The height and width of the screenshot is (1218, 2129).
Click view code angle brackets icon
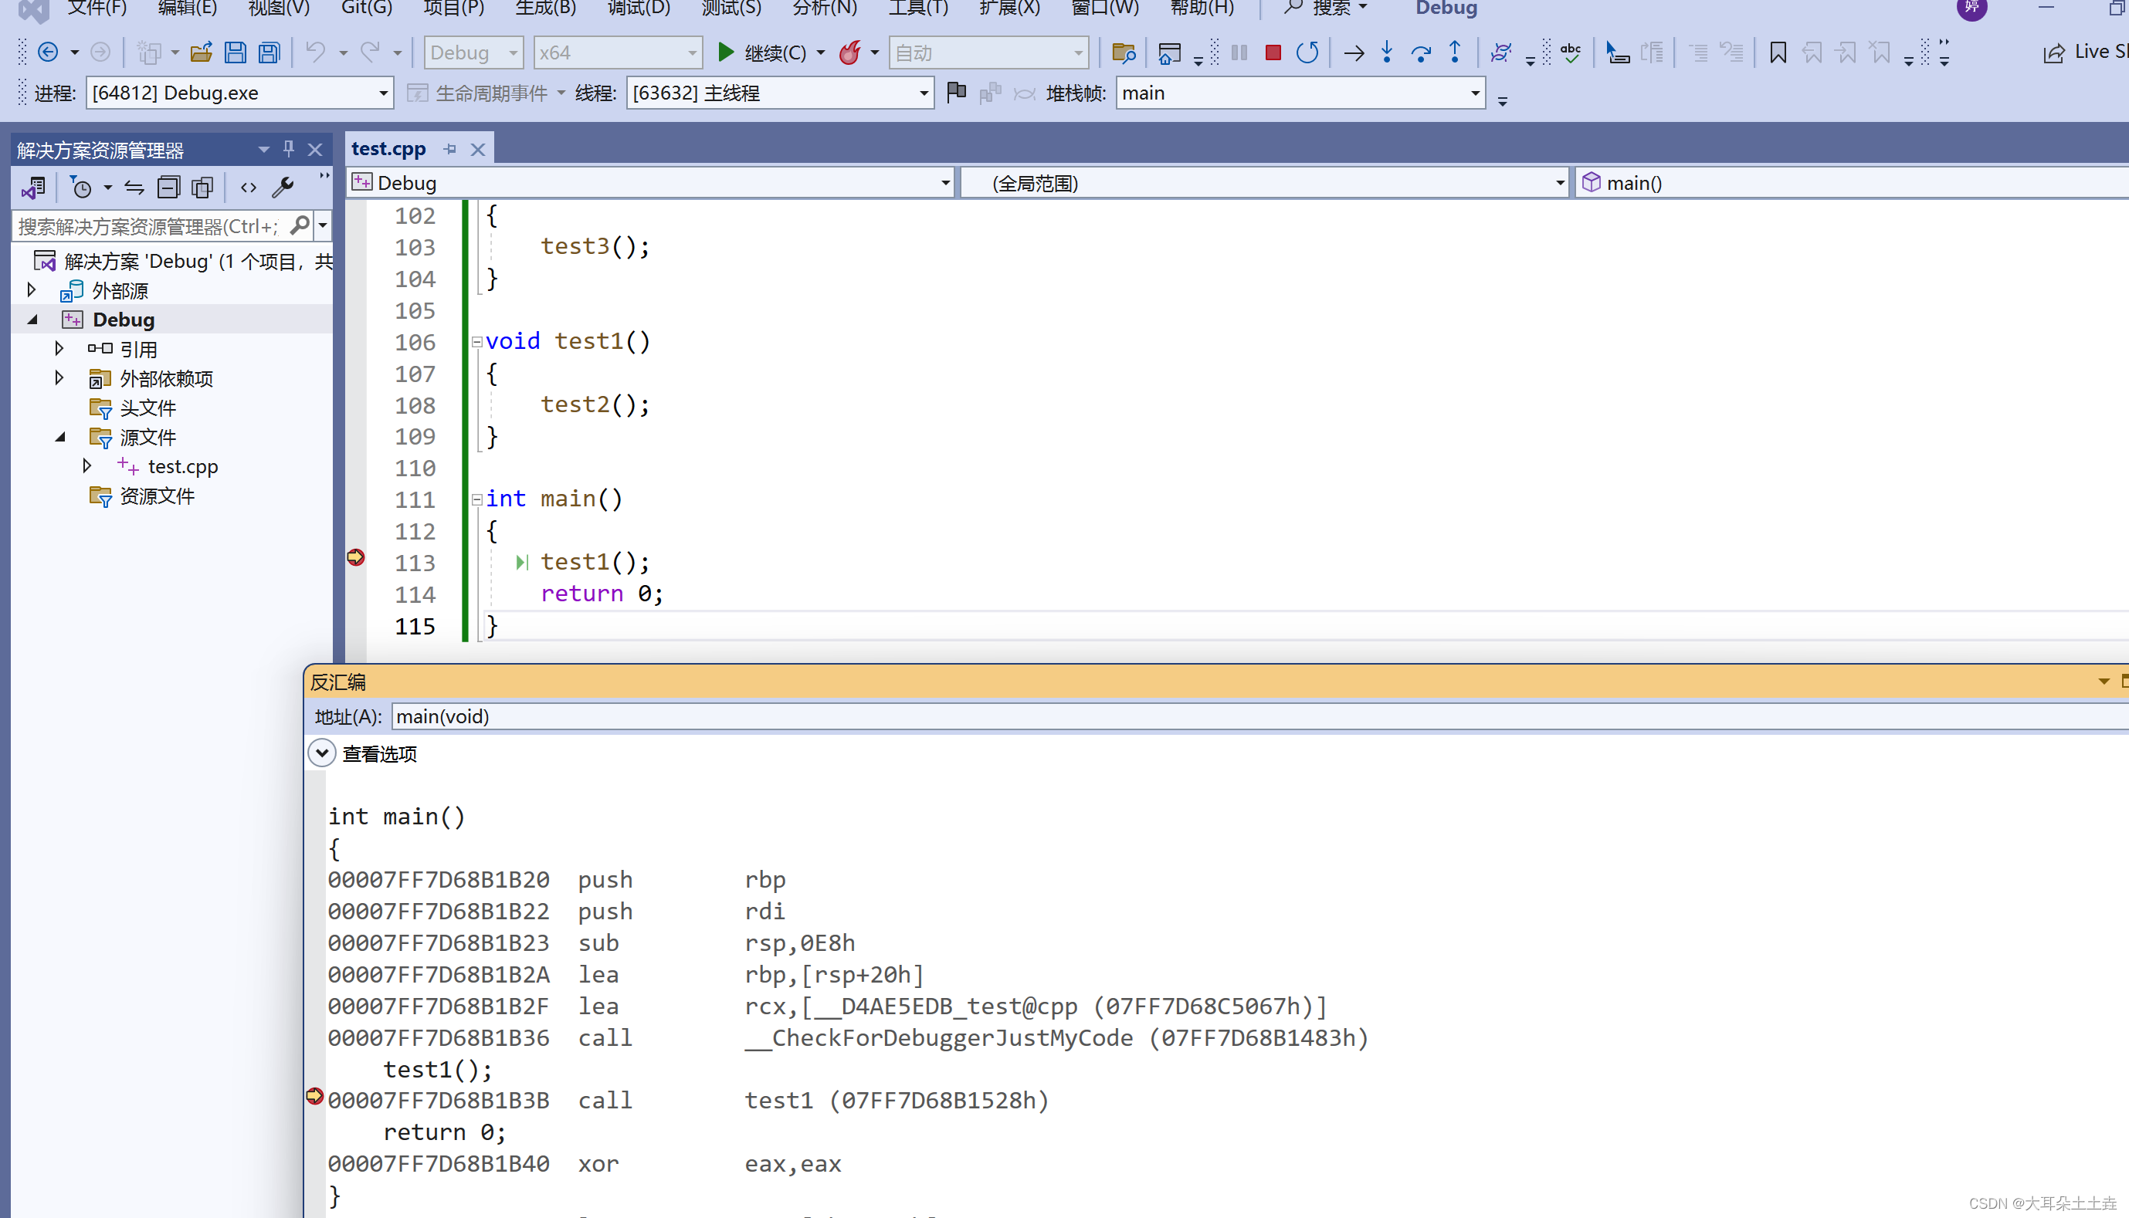[x=249, y=188]
